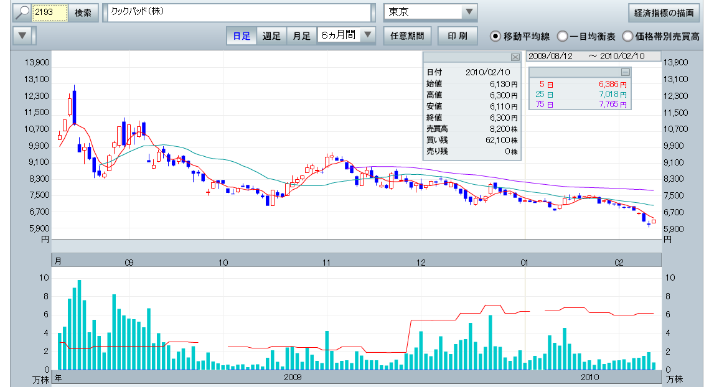
Task: Open 経済指標の描画 economic indicators button
Action: click(x=664, y=13)
